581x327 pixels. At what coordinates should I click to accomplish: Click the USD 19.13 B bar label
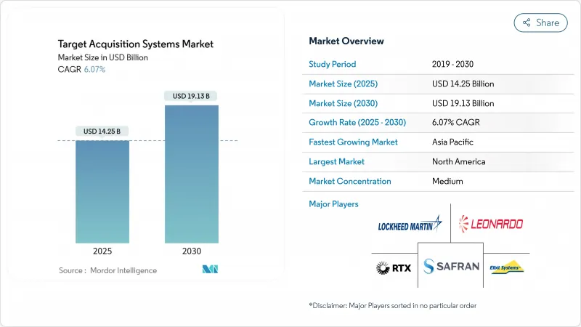pos(191,96)
